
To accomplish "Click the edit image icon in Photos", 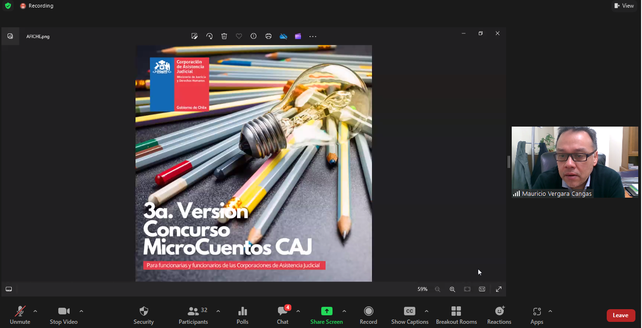I will 194,36.
